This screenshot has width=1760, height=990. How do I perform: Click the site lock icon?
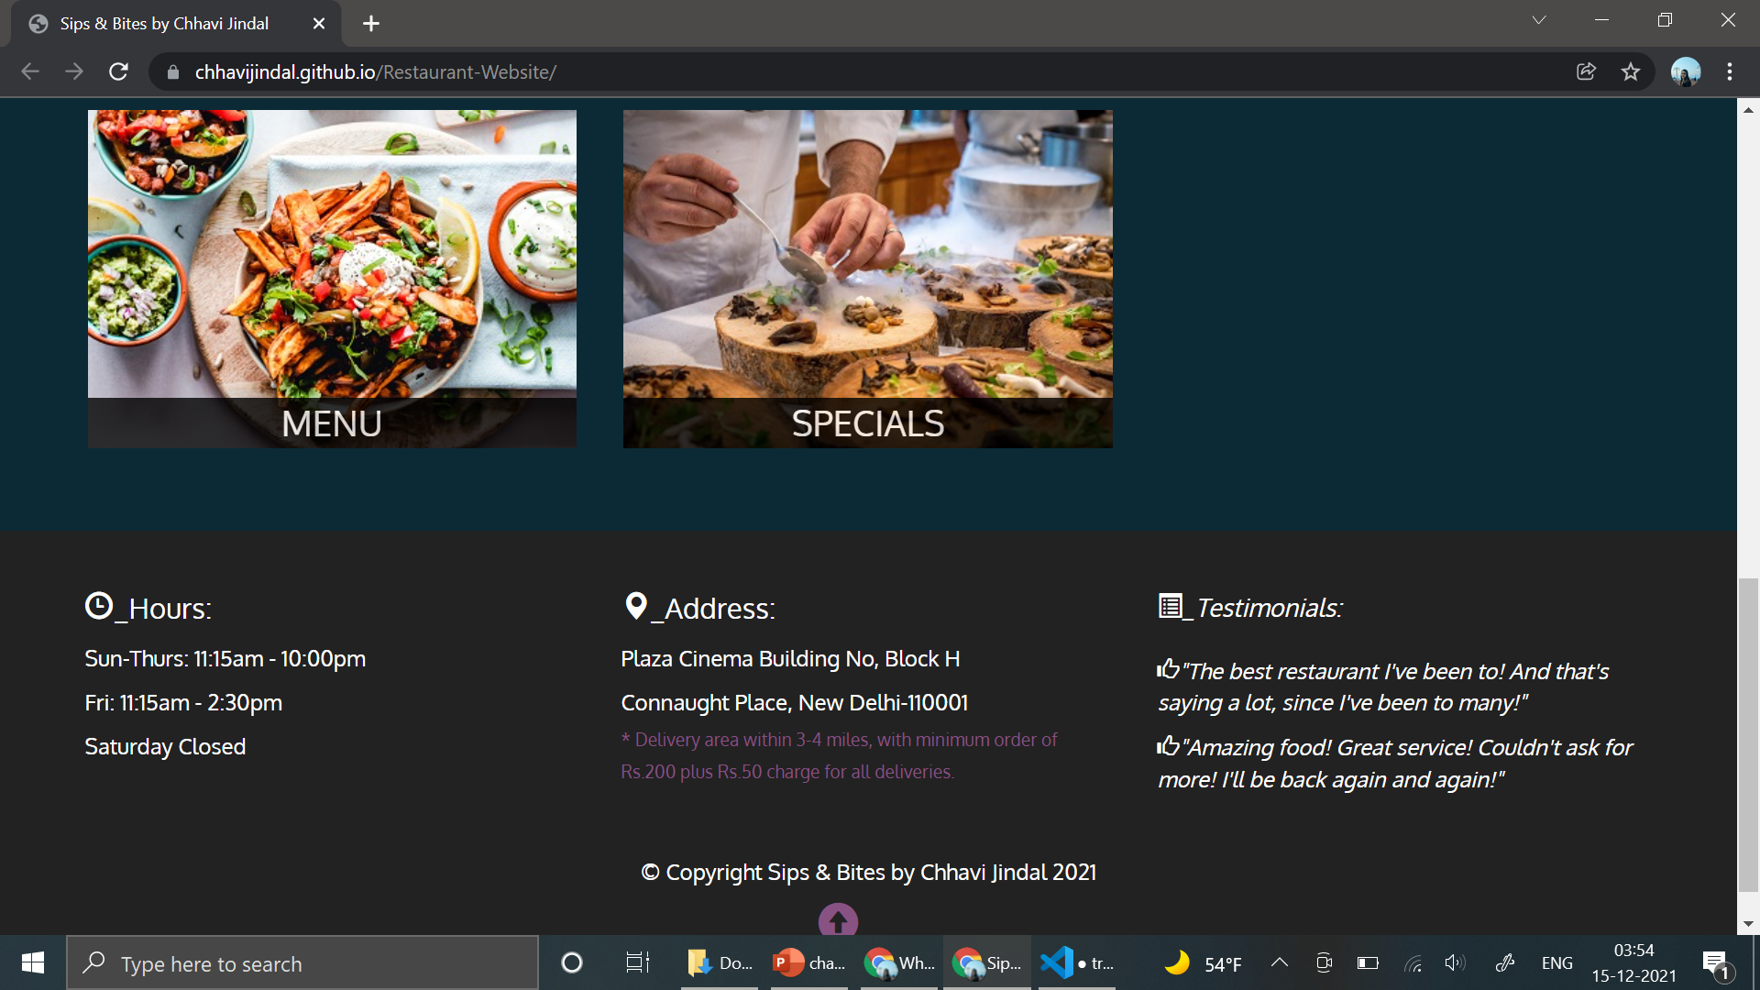click(x=173, y=72)
